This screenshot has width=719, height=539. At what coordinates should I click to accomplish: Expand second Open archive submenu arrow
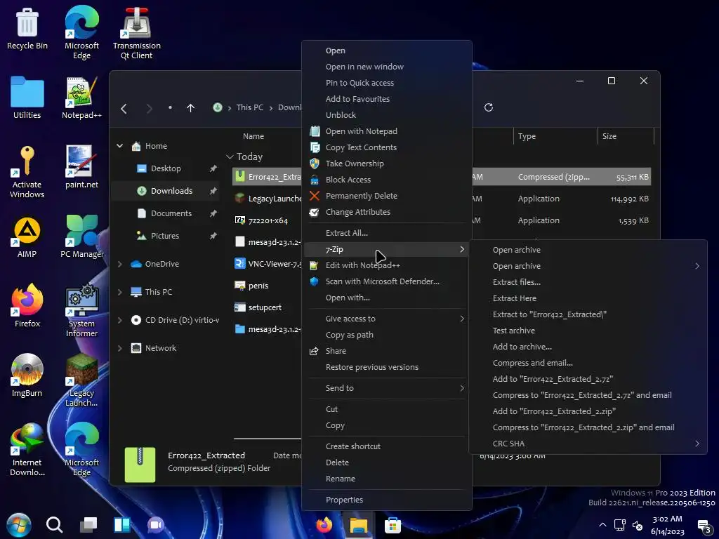(x=697, y=266)
